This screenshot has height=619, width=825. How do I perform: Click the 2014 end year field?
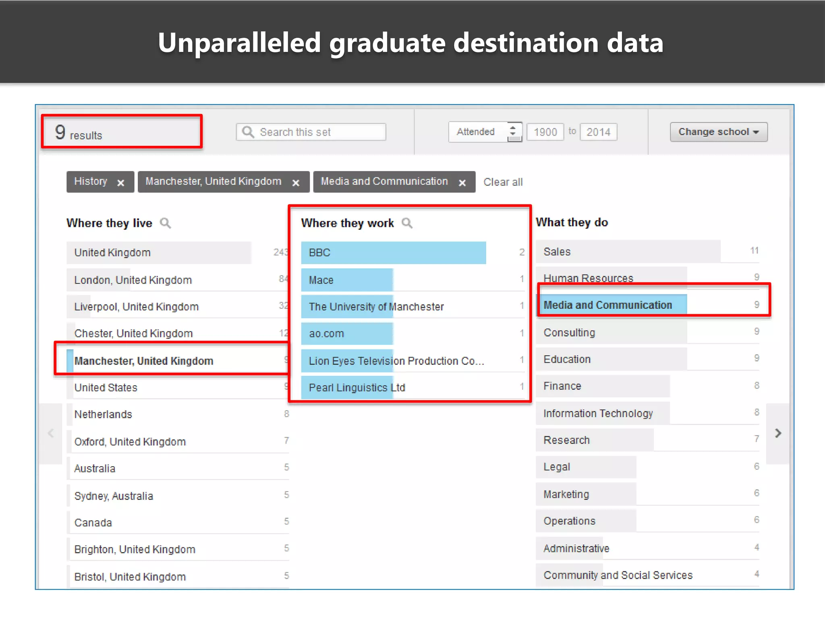tap(598, 132)
